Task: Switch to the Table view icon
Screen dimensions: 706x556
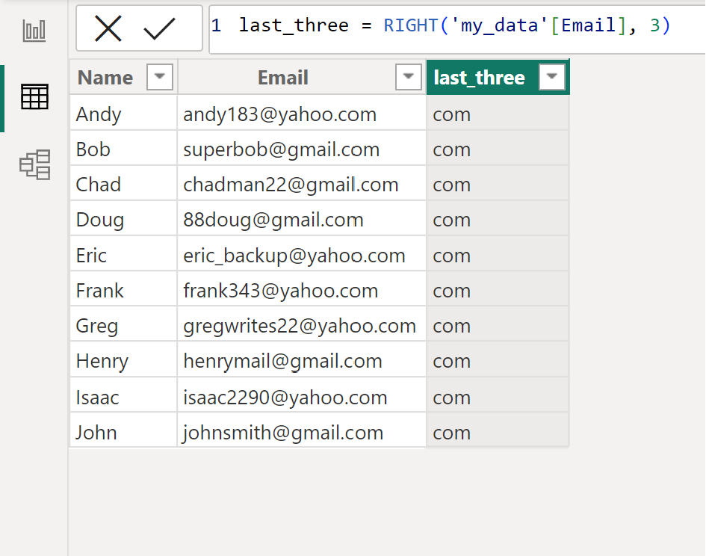Action: [34, 97]
